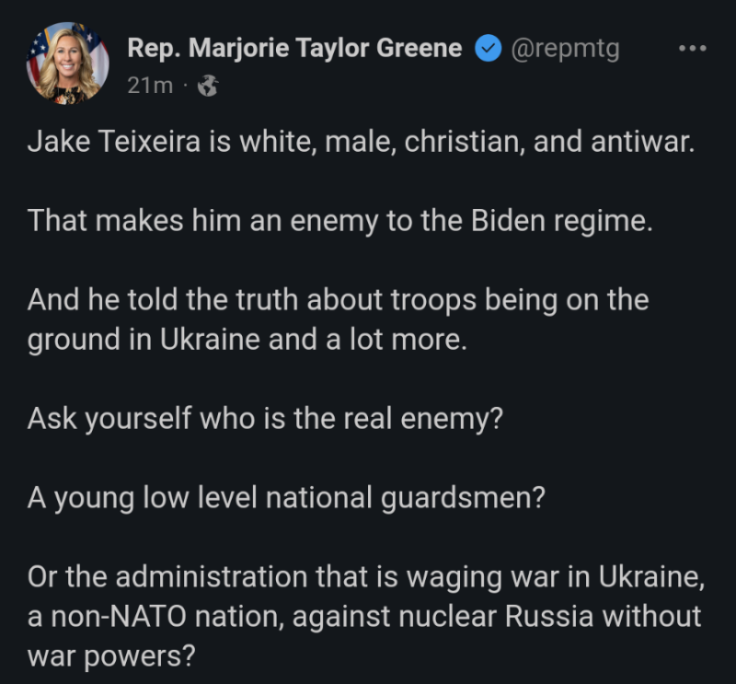Click "A young low level national guardsmen?" line
Screen dimensions: 736x684
[286, 497]
